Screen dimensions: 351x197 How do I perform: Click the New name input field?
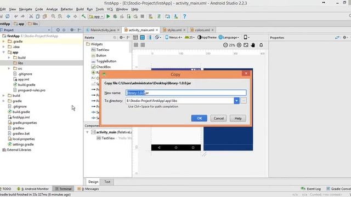[x=186, y=92]
